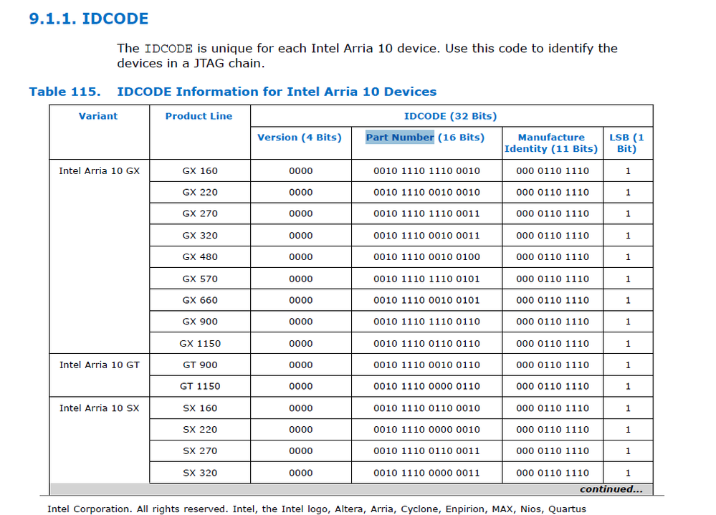Click part number '0010 1110 0110 0110' for GX 1150
The image size is (716, 515).
point(426,344)
